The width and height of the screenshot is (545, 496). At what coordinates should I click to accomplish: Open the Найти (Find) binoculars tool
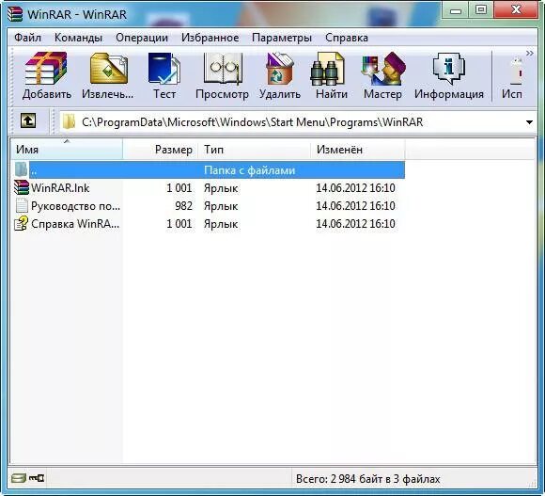332,76
